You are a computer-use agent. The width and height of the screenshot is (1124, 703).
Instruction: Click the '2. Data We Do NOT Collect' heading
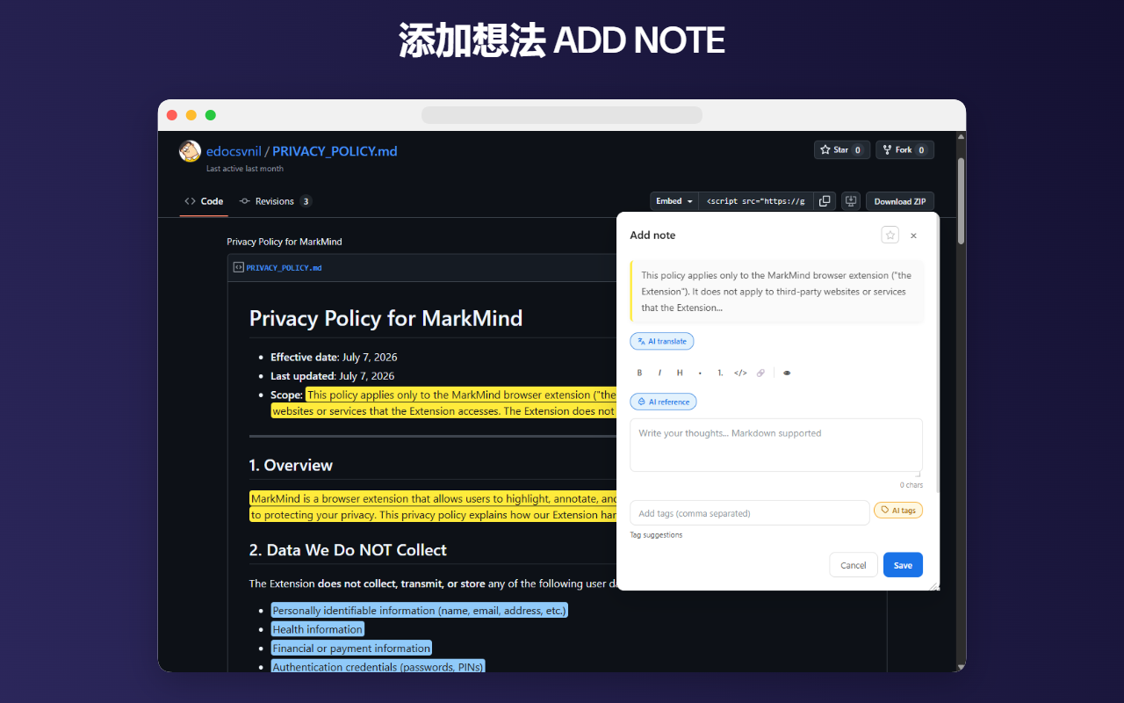[348, 550]
